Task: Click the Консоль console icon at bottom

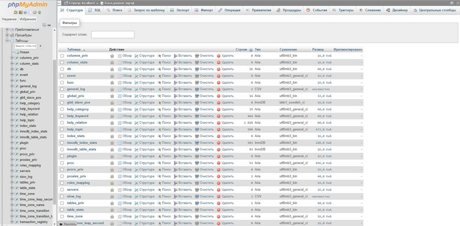Action: 61,224
